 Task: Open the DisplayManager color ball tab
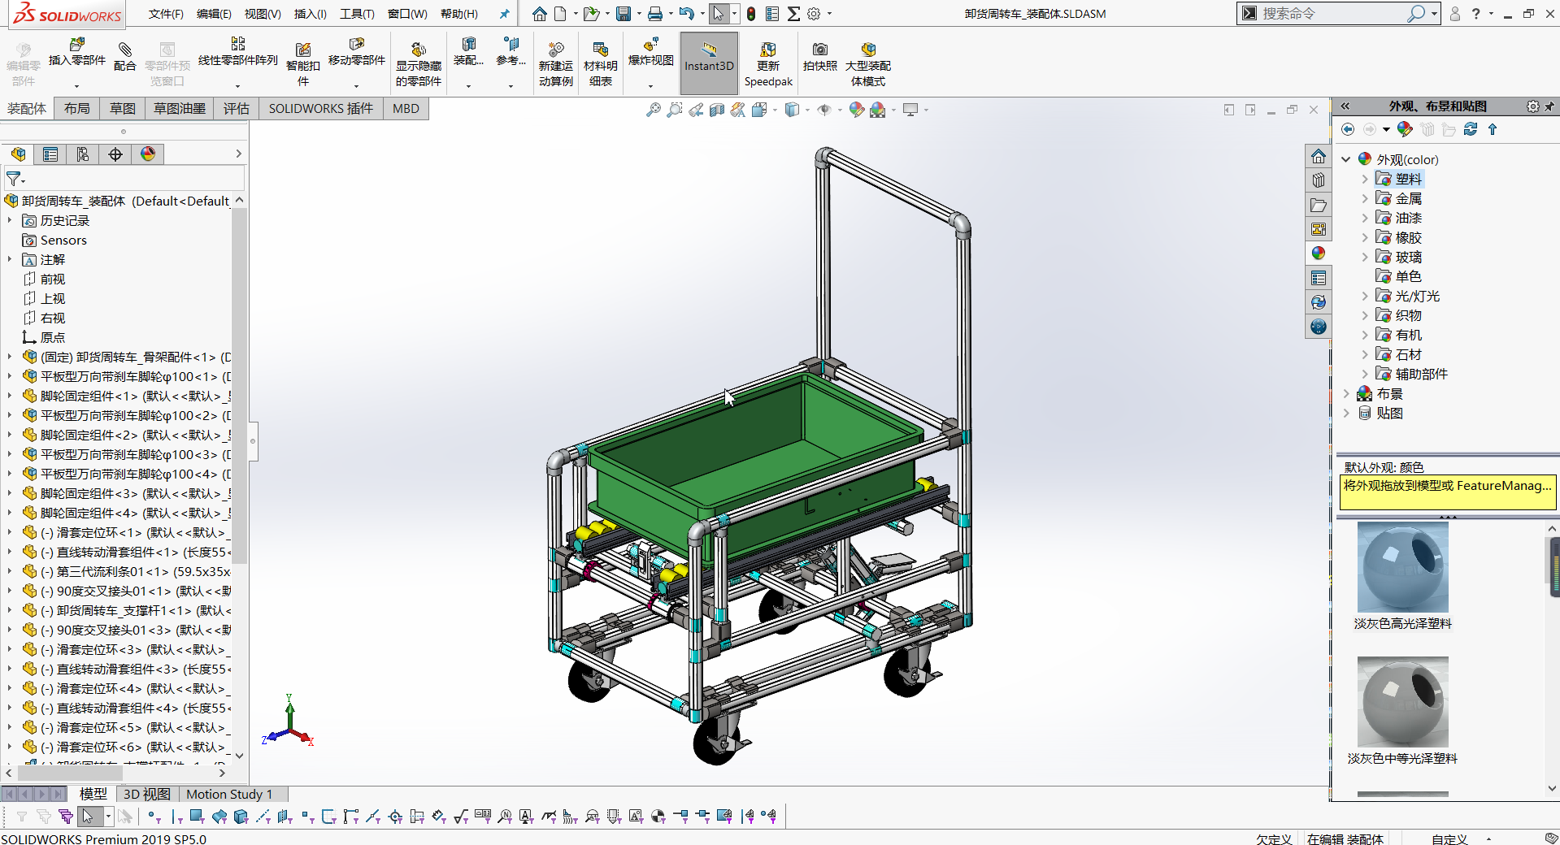(x=148, y=154)
